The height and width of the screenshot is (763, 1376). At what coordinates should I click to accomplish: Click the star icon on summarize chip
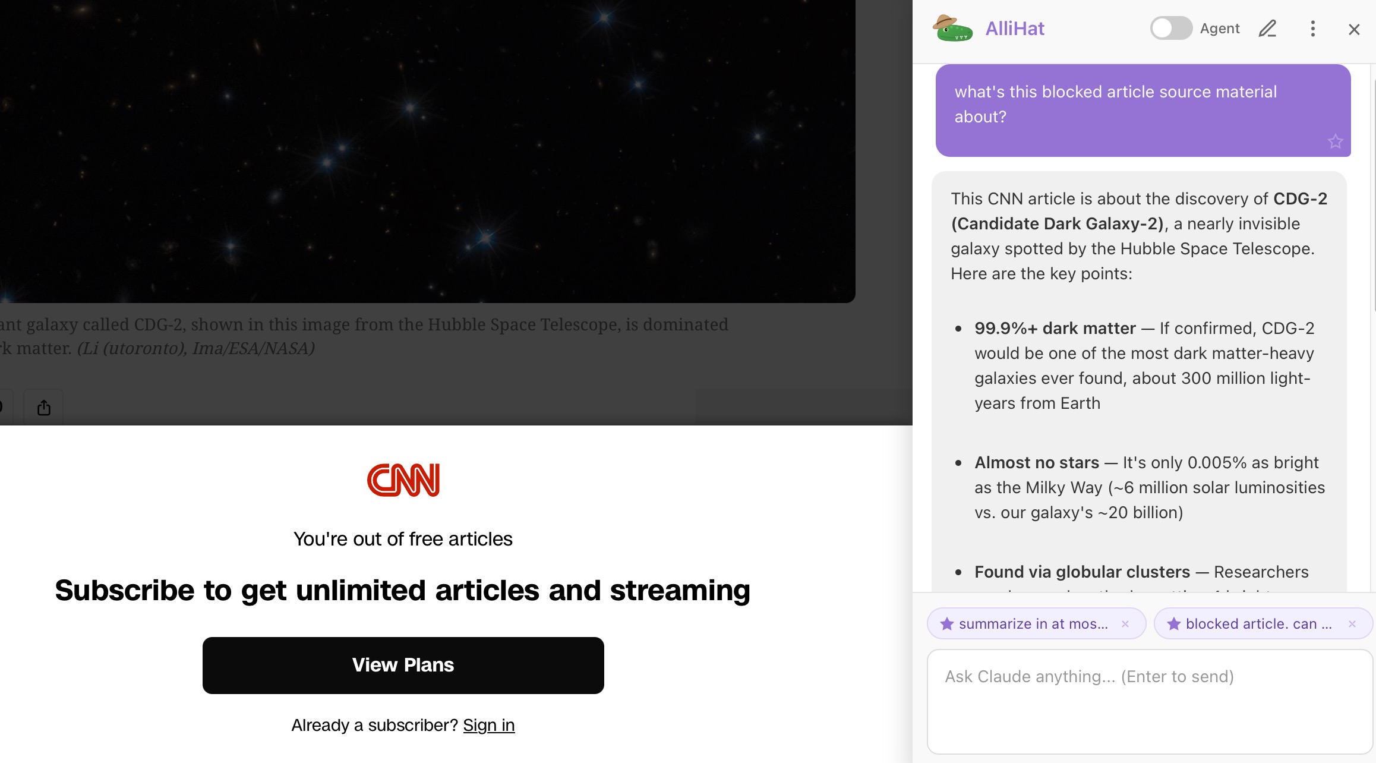[947, 624]
